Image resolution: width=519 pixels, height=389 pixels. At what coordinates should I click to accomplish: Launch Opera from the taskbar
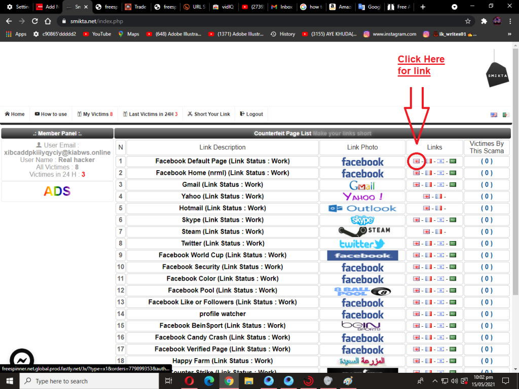(x=190, y=381)
